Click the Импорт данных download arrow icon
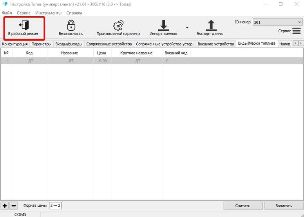This screenshot has width=304, height=217. click(x=163, y=25)
